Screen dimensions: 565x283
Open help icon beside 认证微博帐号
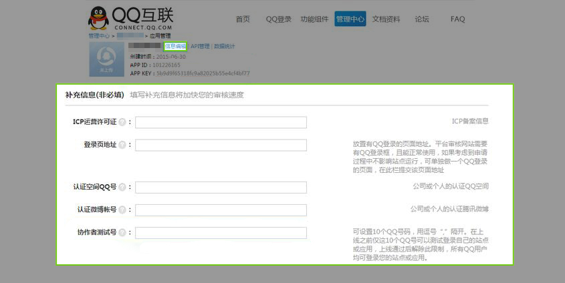pos(122,210)
